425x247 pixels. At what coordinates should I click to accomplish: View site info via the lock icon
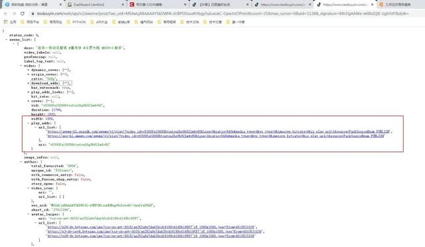[33, 13]
